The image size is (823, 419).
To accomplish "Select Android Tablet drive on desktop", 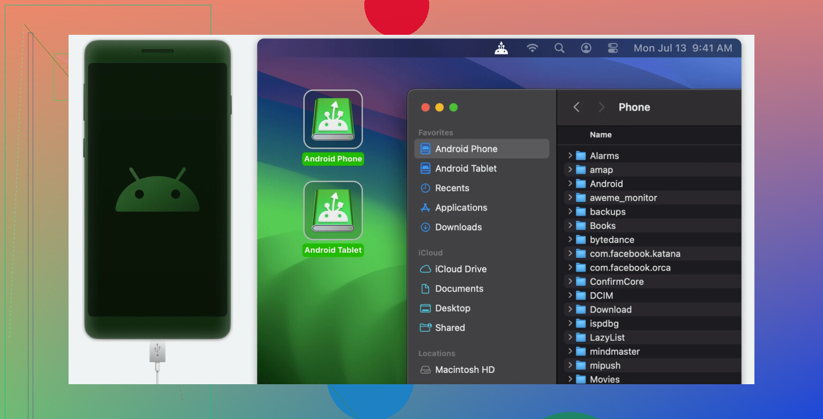I will pyautogui.click(x=333, y=210).
